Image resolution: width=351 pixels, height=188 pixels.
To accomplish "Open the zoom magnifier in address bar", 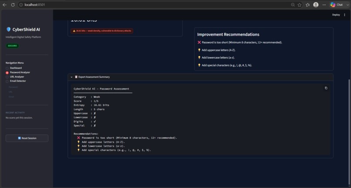I will (x=293, y=5).
